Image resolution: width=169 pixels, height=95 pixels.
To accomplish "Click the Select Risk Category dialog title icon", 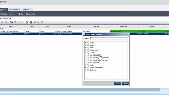I will pos(84,34).
